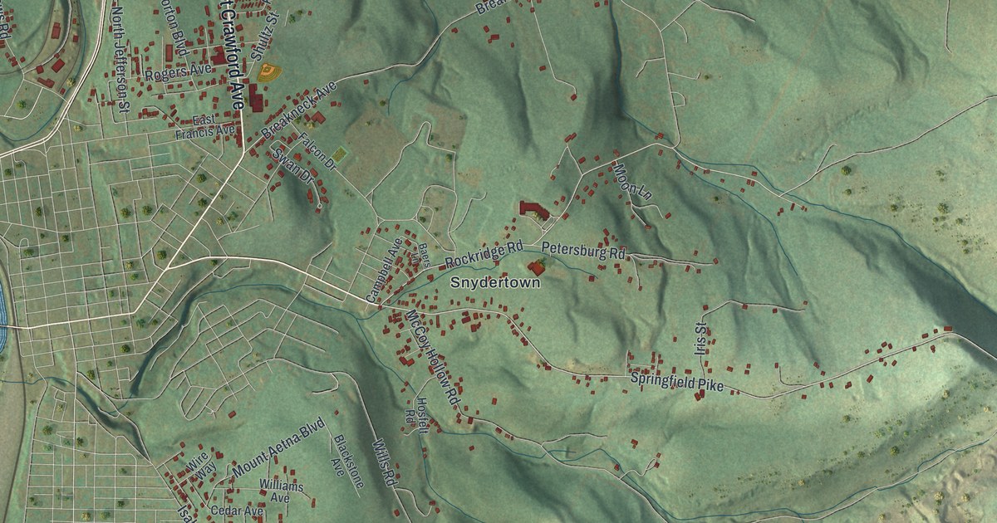The width and height of the screenshot is (997, 523).
Task: Click the Campbell Ave street label
Action: pos(384,270)
